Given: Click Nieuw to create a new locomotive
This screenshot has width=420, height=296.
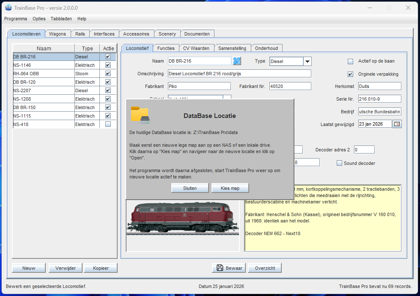Looking at the screenshot, I should (28, 268).
